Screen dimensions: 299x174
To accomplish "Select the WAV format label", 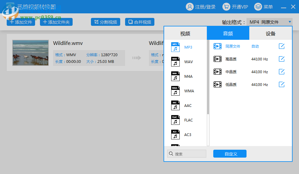I will tap(189, 62).
